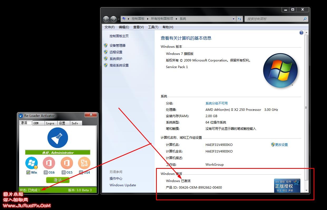Open 操作中心 link in sidebar
Viewport: 327px width, 210px height.
coord(116,178)
